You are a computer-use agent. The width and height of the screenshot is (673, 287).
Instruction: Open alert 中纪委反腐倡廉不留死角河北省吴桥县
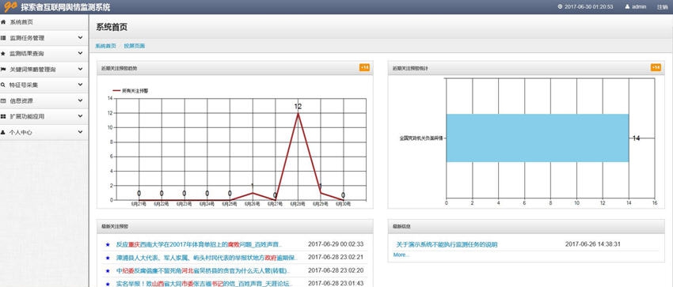(x=203, y=270)
